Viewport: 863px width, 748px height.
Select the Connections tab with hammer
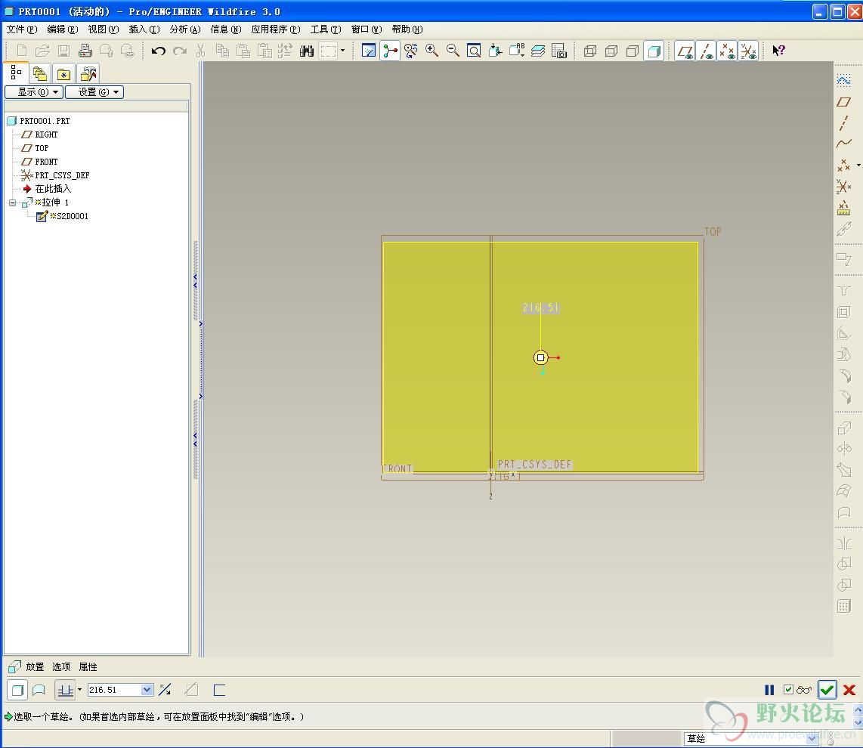[x=88, y=74]
